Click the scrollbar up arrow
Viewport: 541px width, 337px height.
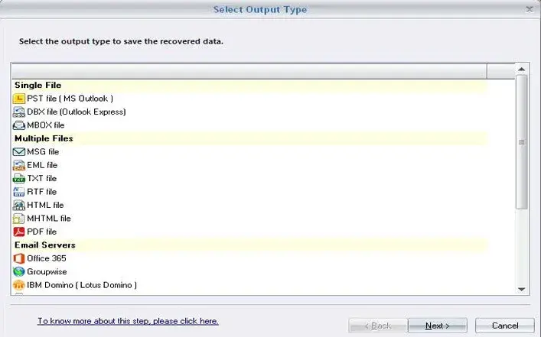[x=522, y=70]
